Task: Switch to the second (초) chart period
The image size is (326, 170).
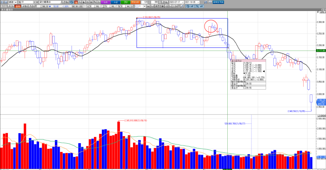Action: pos(99,2)
